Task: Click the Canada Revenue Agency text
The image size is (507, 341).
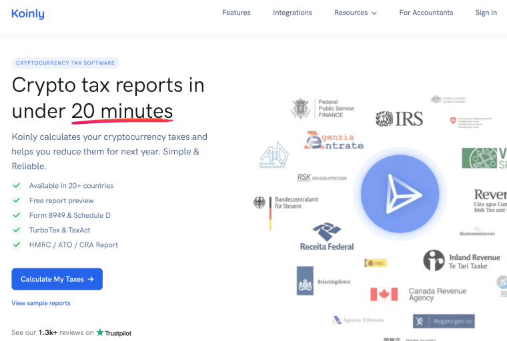Action: click(438, 294)
